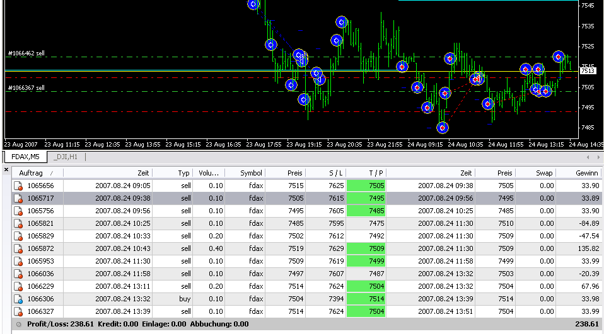Click the buy icon for order 1066306

(18, 299)
